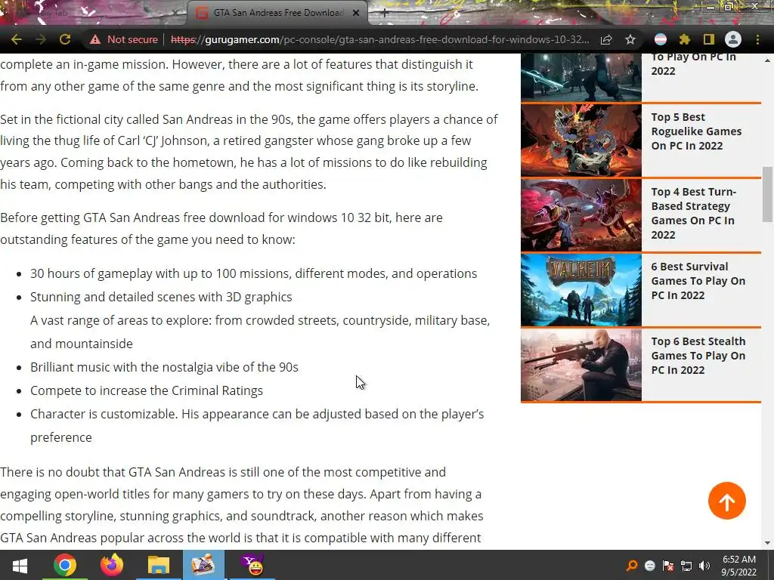The width and height of the screenshot is (774, 580).
Task: Open the striped extension icon
Action: point(661,39)
